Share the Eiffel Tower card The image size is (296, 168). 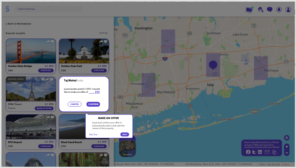point(47,79)
